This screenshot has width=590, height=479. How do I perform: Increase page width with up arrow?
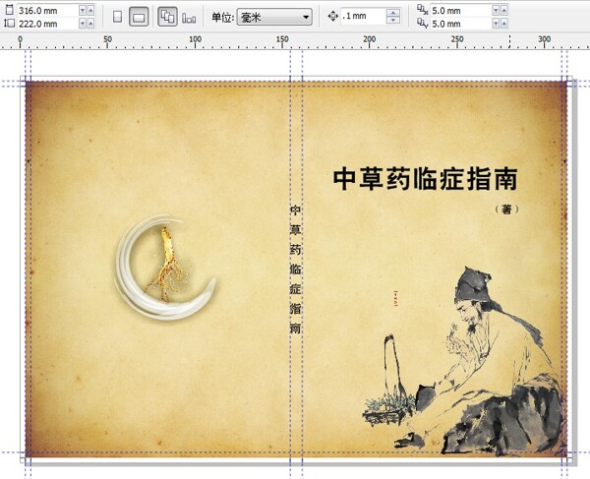[x=90, y=11]
